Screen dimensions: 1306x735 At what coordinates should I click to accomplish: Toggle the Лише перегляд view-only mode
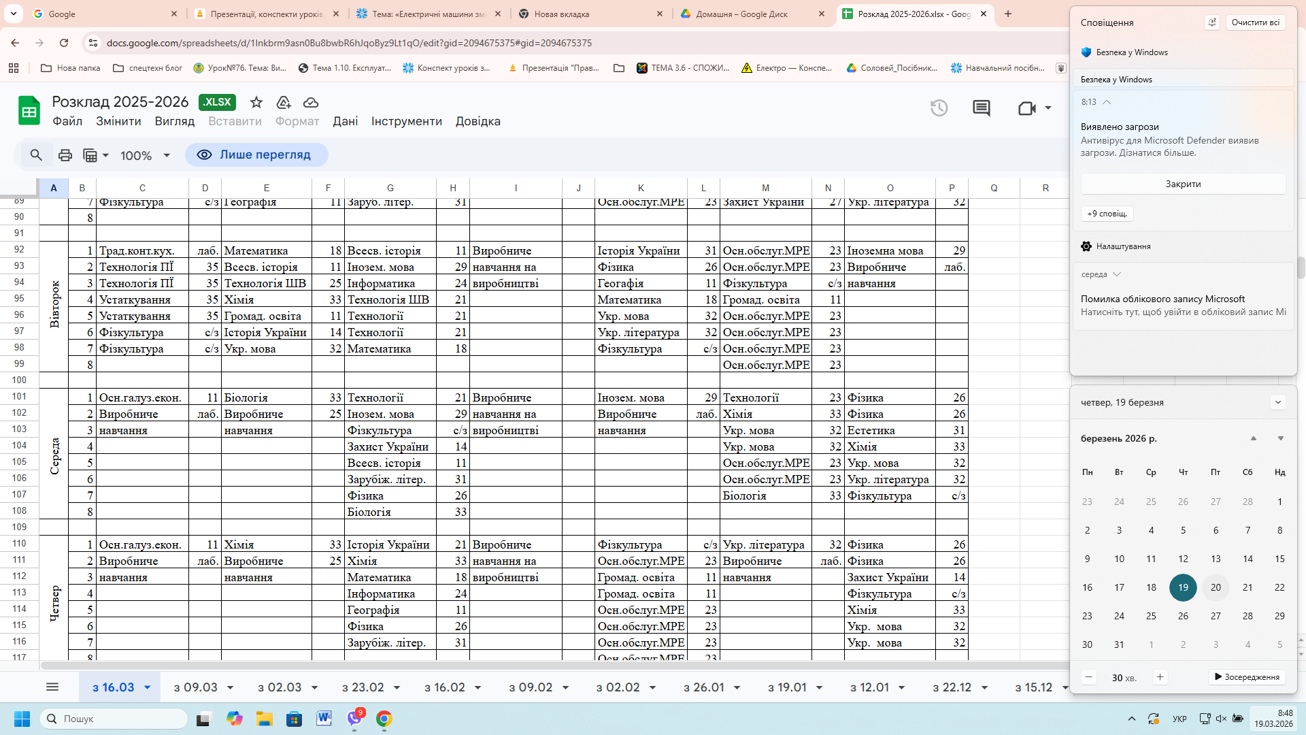point(256,155)
